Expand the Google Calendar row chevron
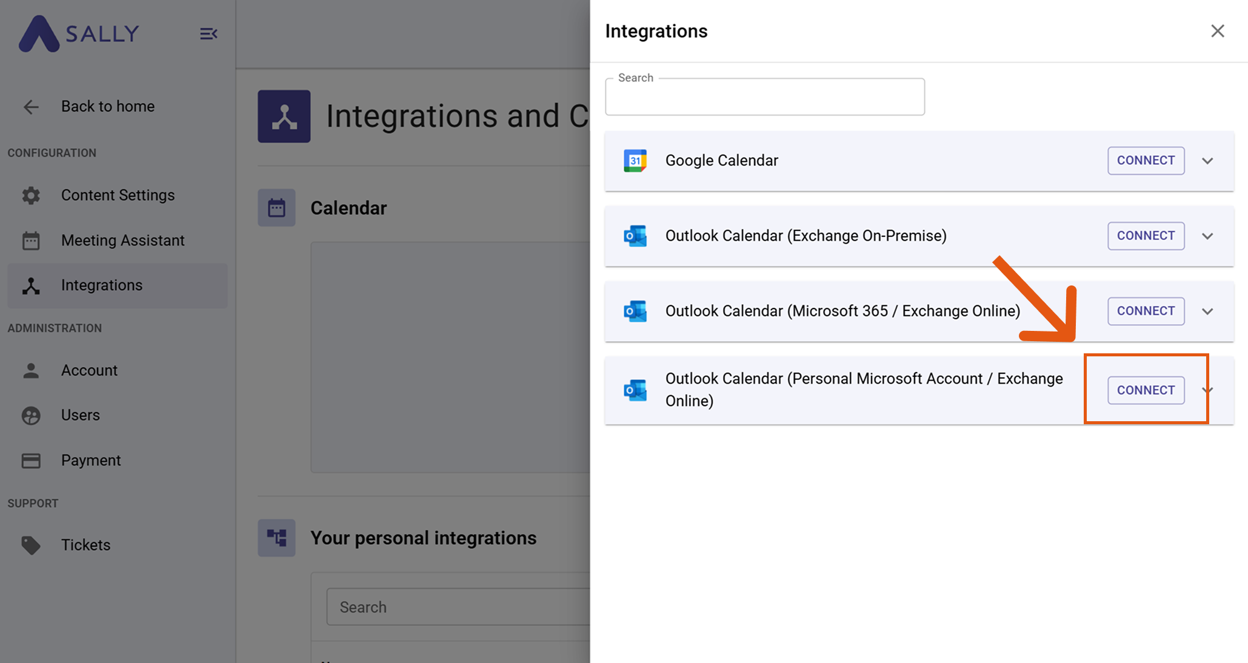 point(1207,161)
